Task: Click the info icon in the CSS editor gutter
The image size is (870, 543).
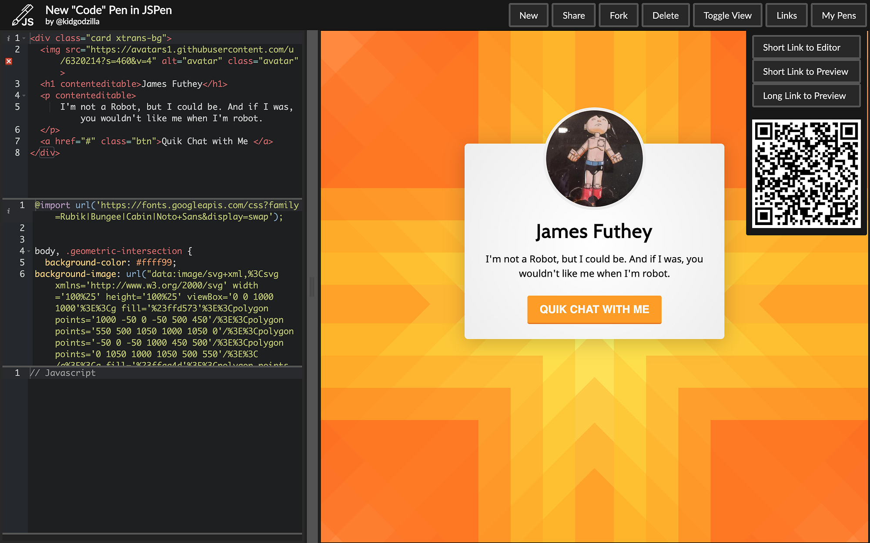Action: 8,211
